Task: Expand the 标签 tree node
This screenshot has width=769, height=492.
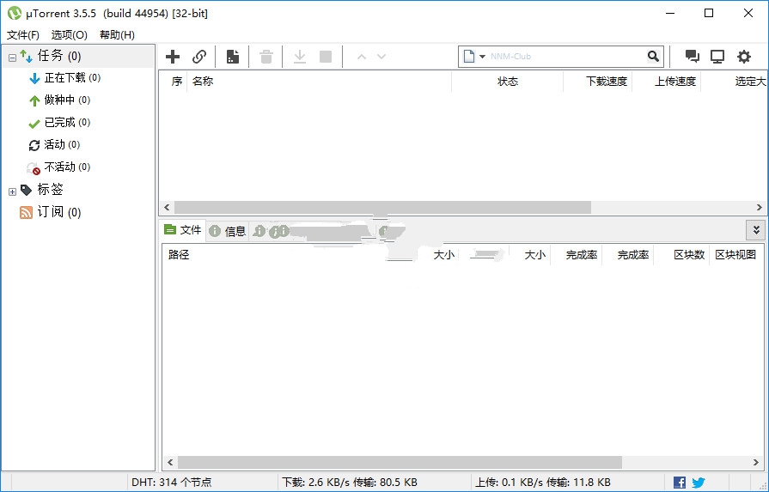Action: pyautogui.click(x=12, y=191)
